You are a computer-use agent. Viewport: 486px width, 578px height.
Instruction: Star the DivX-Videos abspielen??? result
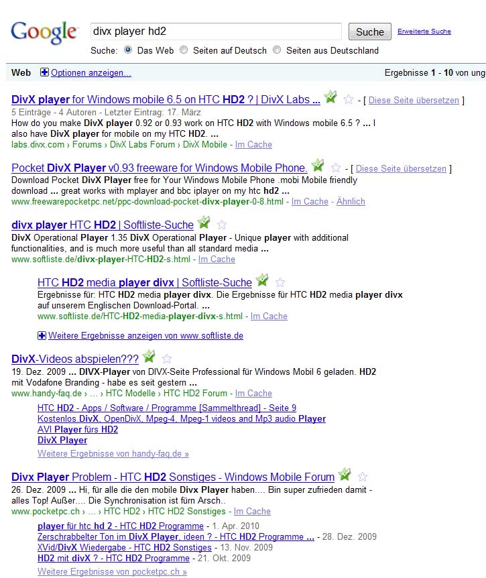point(166,359)
